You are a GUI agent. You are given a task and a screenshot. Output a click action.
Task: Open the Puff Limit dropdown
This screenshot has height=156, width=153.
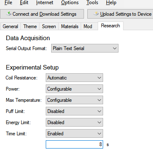tap(74, 111)
